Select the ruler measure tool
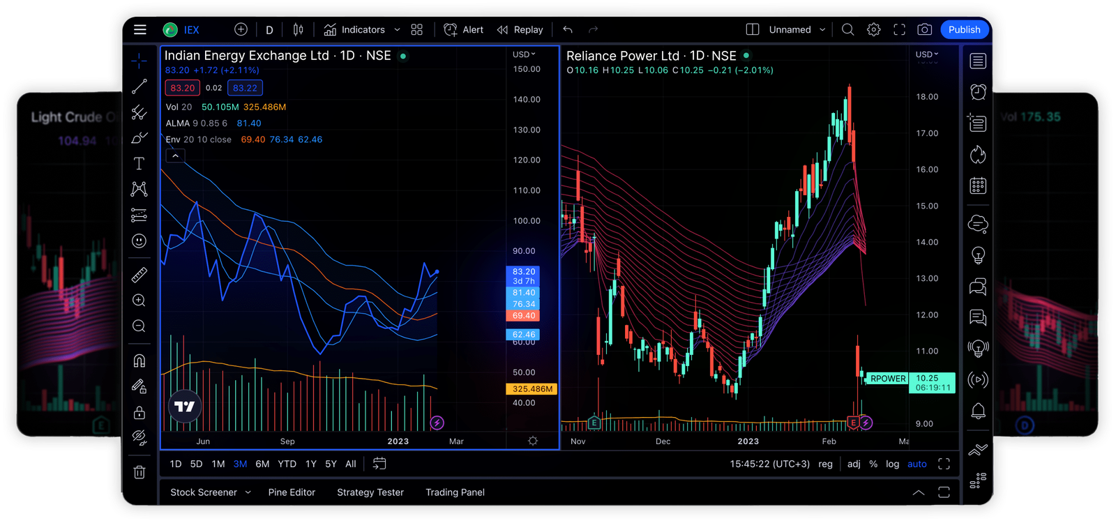The height and width of the screenshot is (523, 1116). point(139,275)
